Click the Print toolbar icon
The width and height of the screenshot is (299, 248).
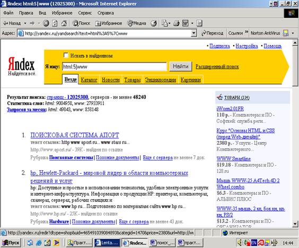tap(176, 23)
